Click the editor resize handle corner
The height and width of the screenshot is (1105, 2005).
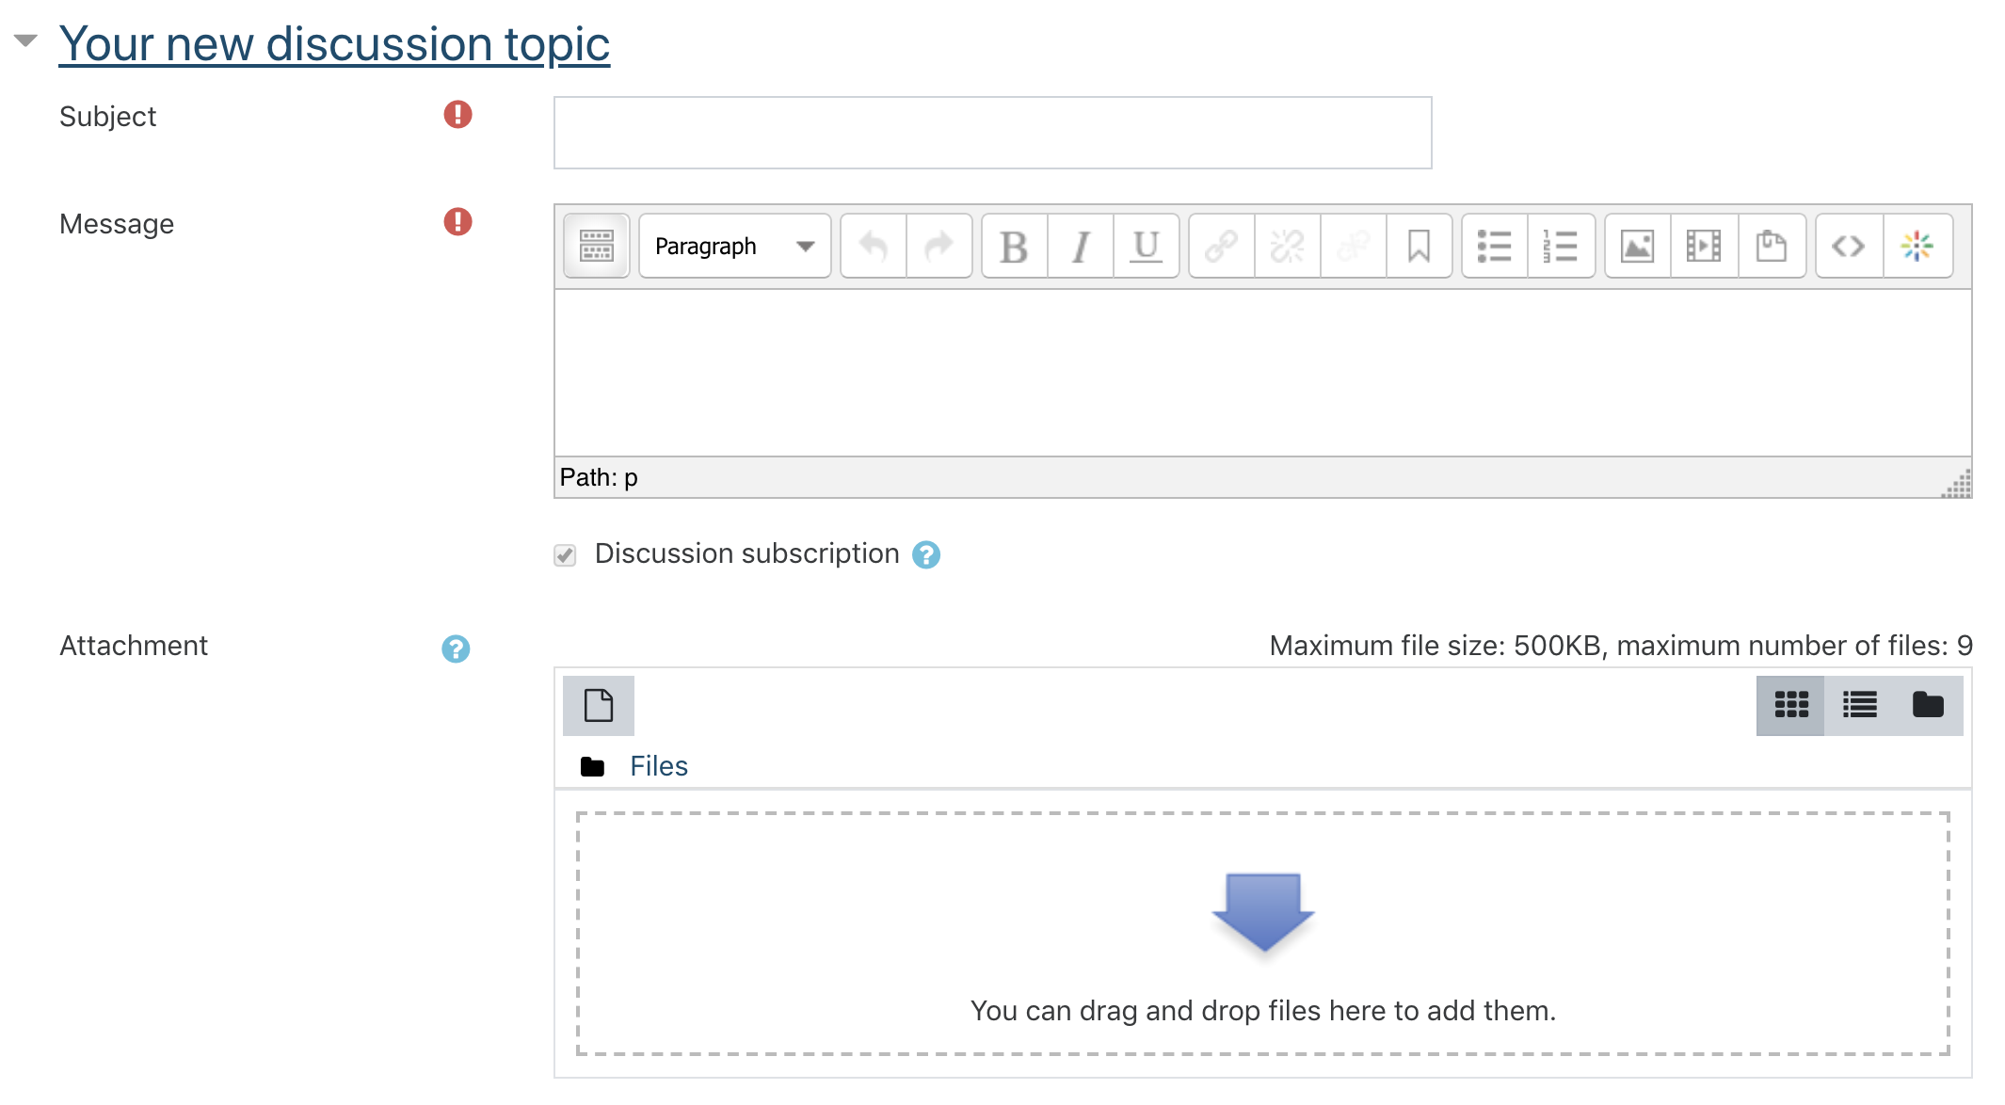[x=1957, y=484]
